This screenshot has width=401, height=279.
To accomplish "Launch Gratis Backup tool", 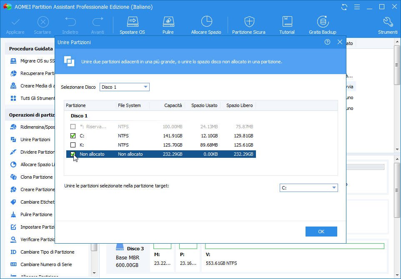I will (322, 25).
